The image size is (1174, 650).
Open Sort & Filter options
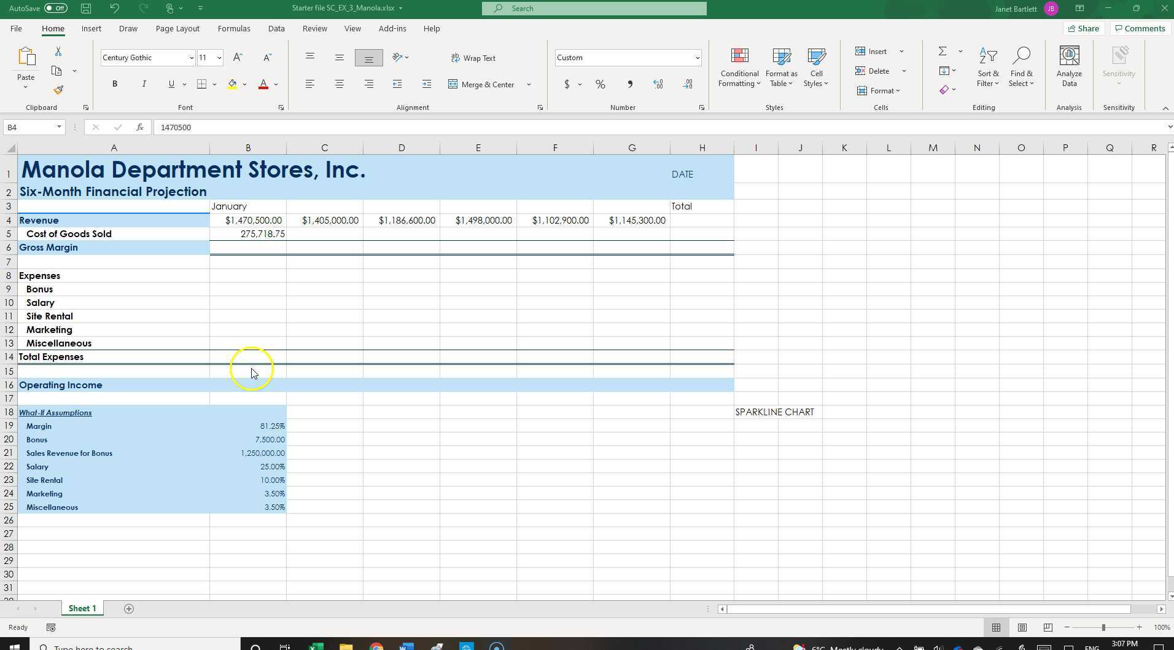(x=987, y=66)
